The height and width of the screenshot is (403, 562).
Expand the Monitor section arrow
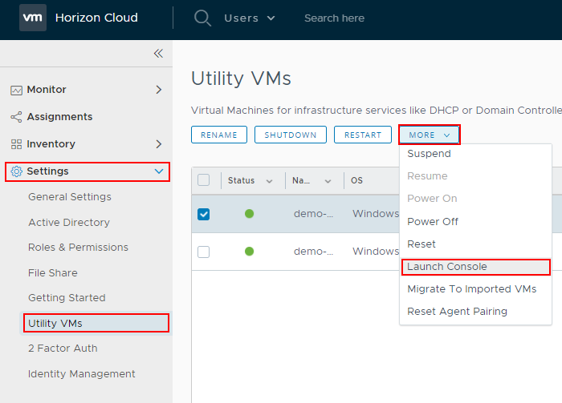[158, 90]
